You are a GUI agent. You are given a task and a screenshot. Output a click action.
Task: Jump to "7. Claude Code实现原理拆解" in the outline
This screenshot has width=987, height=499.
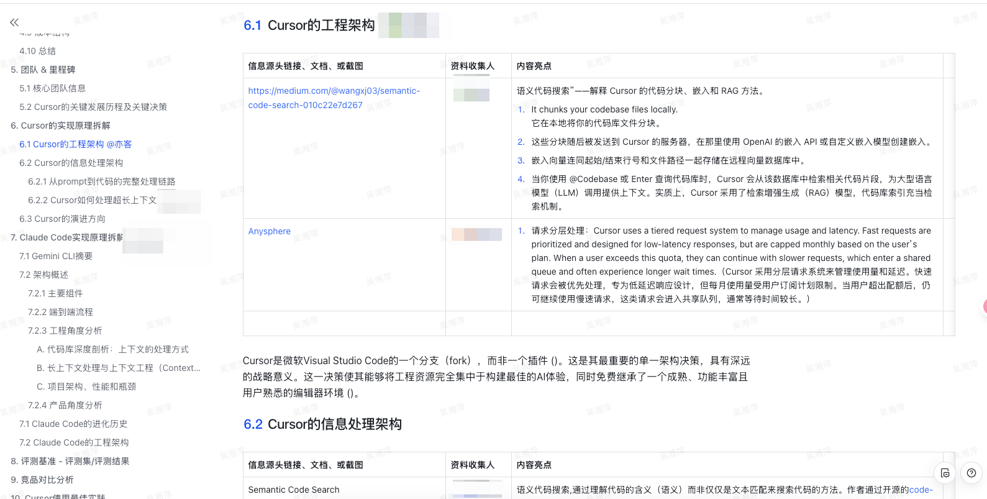point(66,237)
